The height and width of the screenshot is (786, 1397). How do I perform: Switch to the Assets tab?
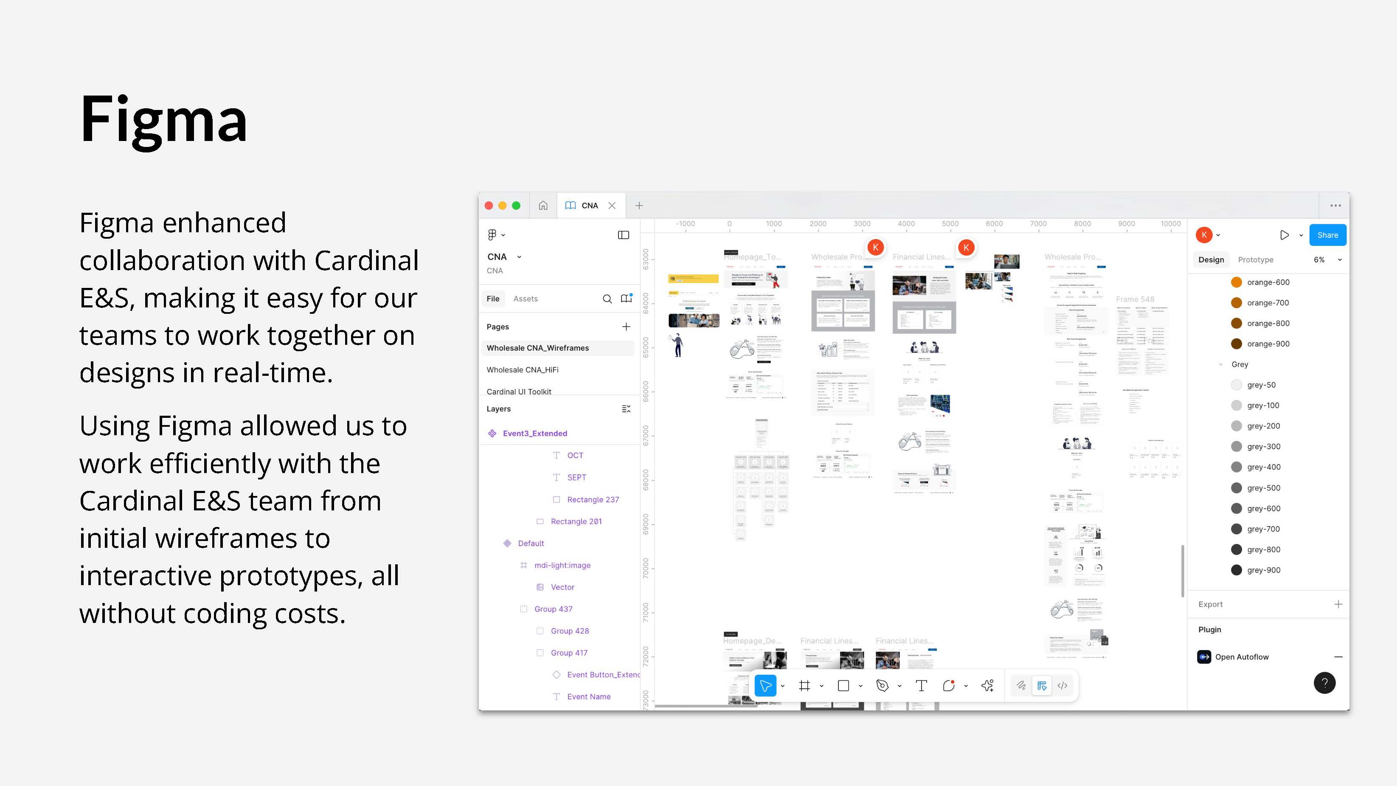coord(525,299)
